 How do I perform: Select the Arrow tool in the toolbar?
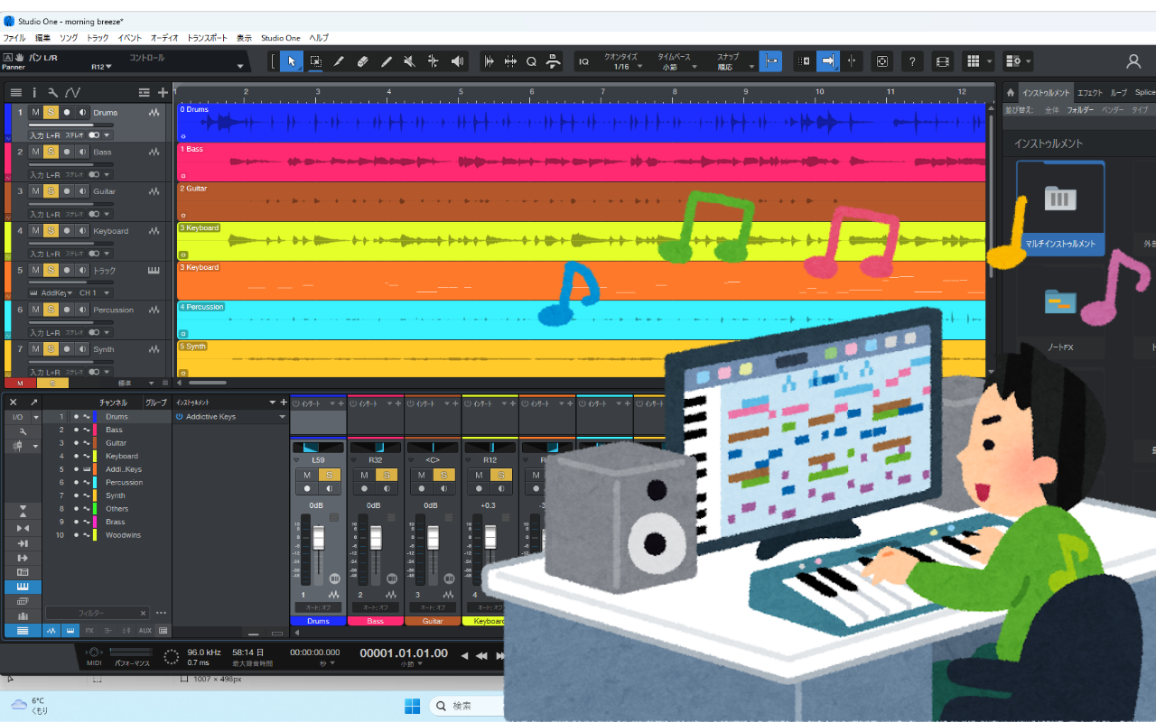tap(291, 60)
